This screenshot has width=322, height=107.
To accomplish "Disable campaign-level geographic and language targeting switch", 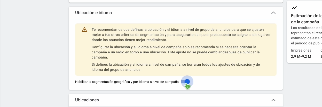I will point(186,82).
